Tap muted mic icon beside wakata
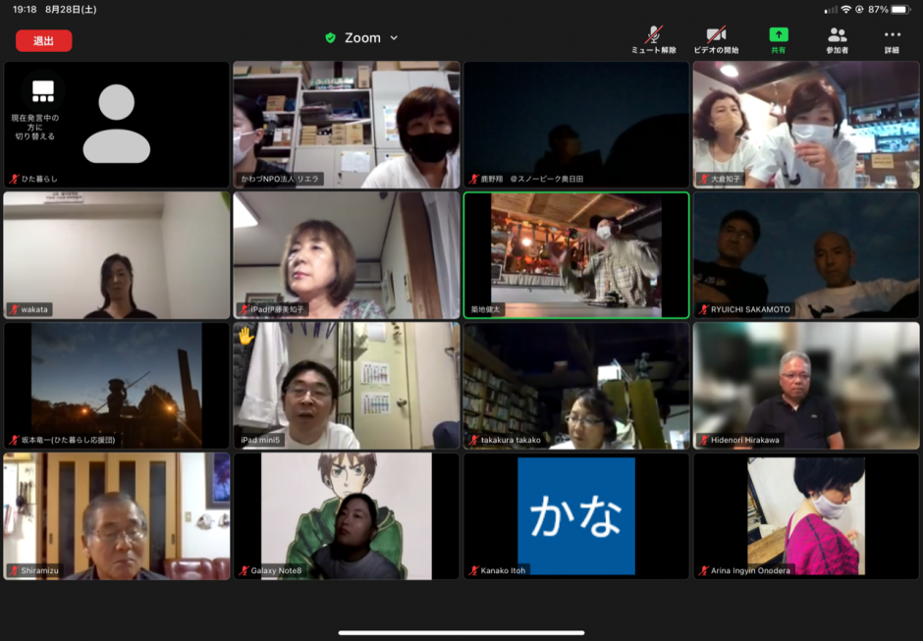923x641 pixels. [x=14, y=309]
